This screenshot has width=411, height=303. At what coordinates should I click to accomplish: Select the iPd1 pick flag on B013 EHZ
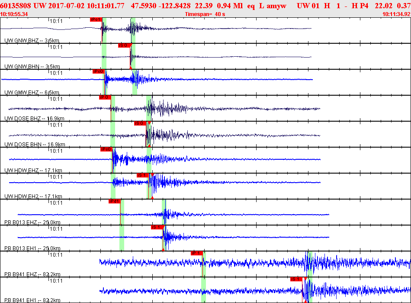[114, 201]
